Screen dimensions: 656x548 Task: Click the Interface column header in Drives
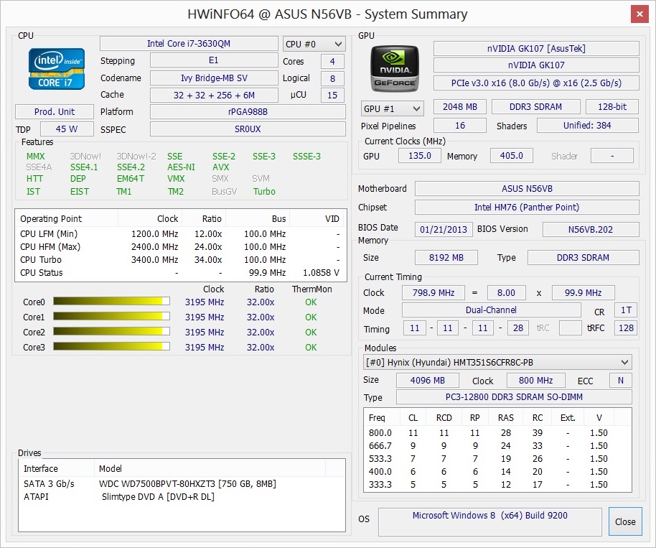(x=57, y=468)
